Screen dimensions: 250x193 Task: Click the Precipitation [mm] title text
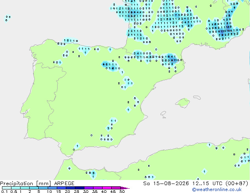[26, 184]
